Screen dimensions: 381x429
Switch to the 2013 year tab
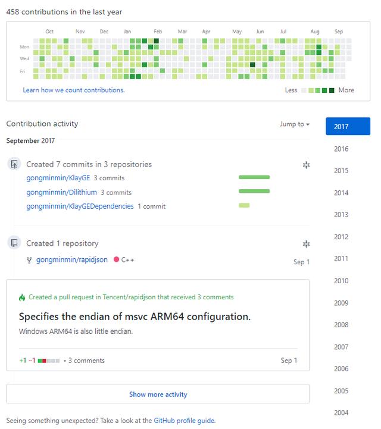[x=341, y=215]
